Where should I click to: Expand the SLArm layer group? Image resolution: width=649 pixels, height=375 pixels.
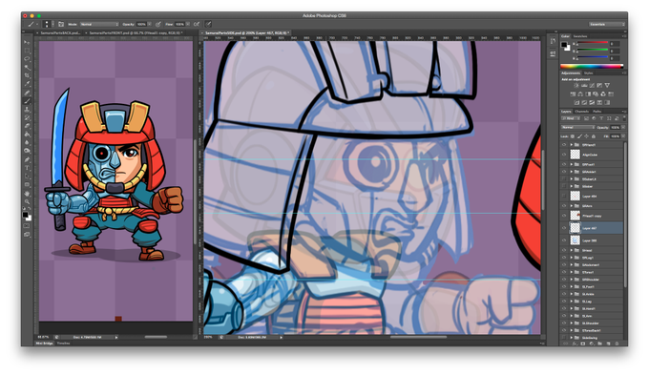coord(571,316)
